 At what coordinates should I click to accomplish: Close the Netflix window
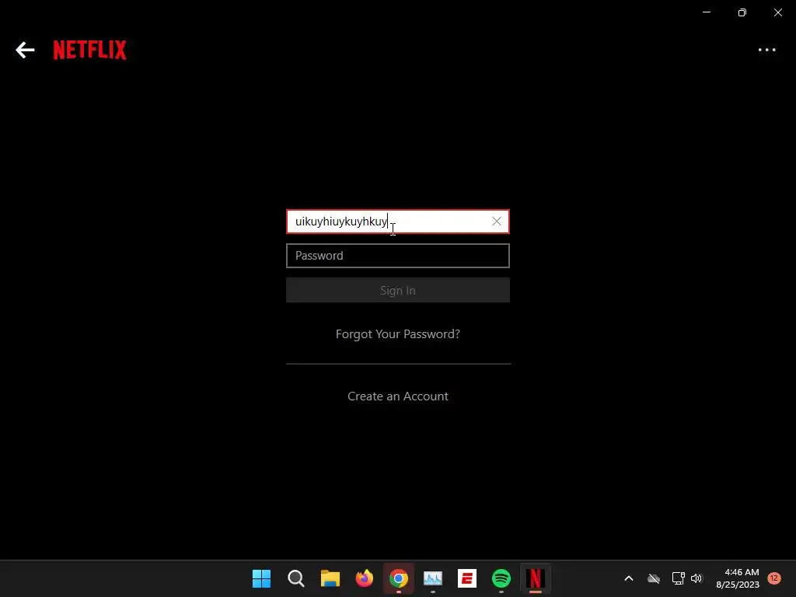click(777, 12)
